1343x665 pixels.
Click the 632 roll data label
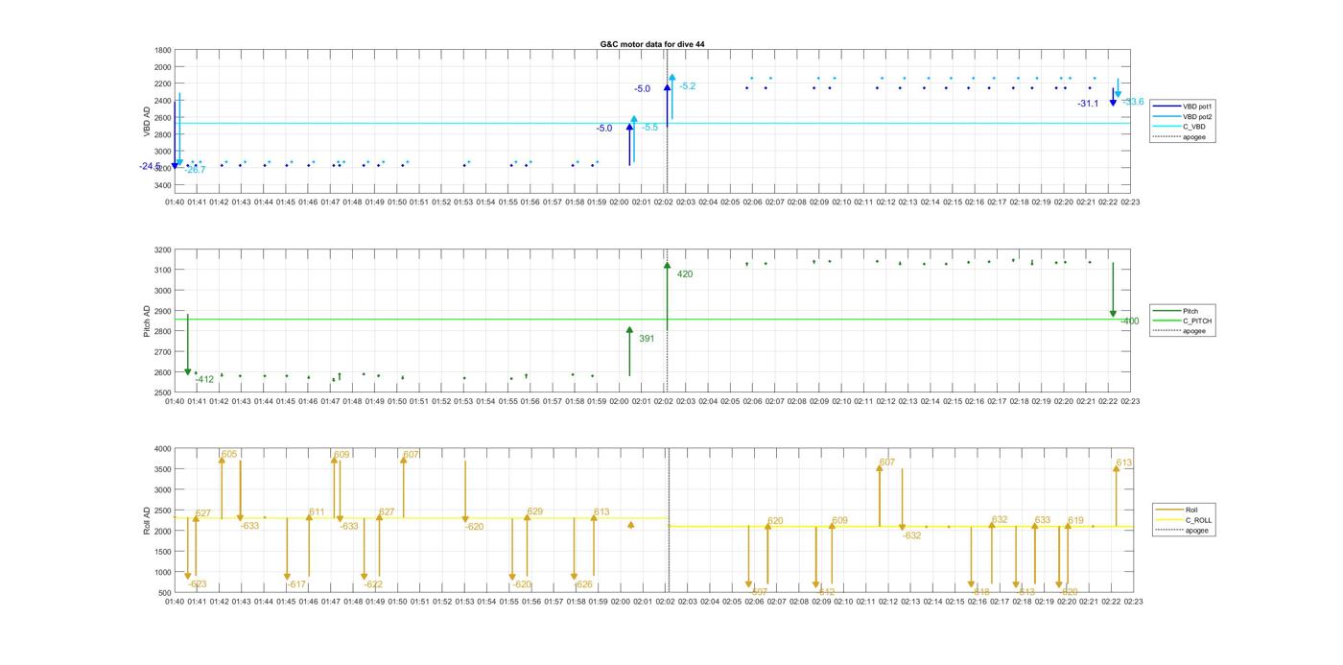coord(1000,520)
